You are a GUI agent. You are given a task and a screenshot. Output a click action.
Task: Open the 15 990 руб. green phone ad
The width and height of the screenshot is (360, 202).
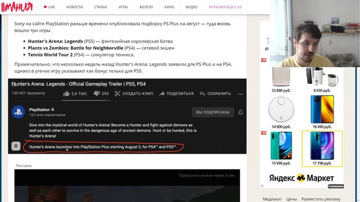coord(281,148)
